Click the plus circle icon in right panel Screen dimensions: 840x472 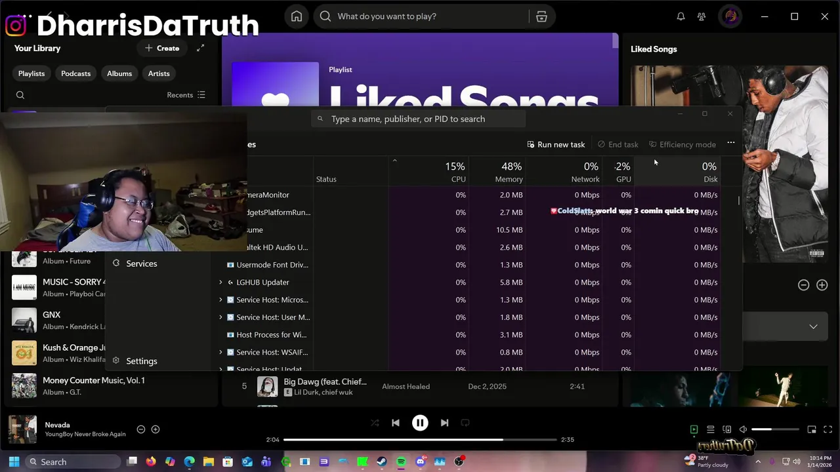coord(822,285)
